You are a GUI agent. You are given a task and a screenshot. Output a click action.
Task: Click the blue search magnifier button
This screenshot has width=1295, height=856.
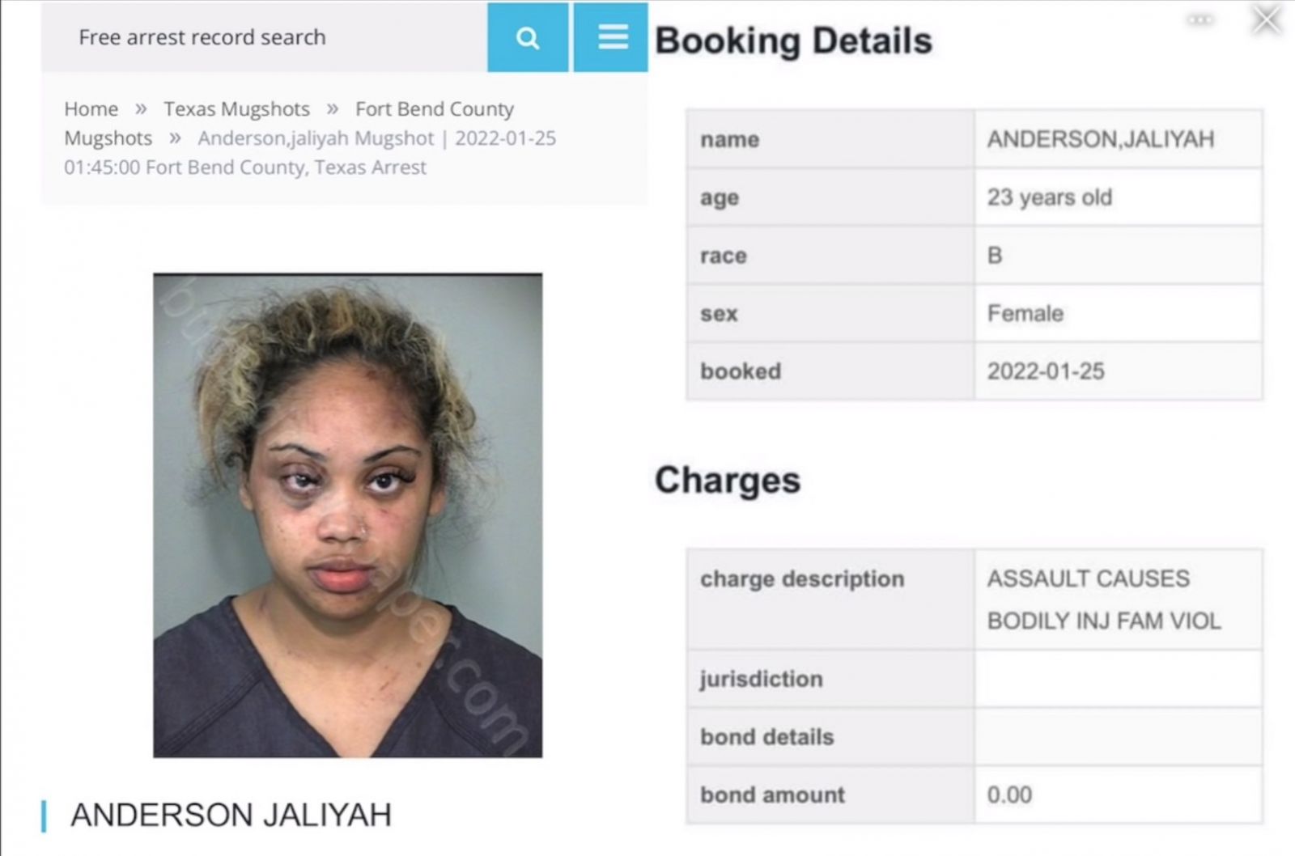click(528, 37)
